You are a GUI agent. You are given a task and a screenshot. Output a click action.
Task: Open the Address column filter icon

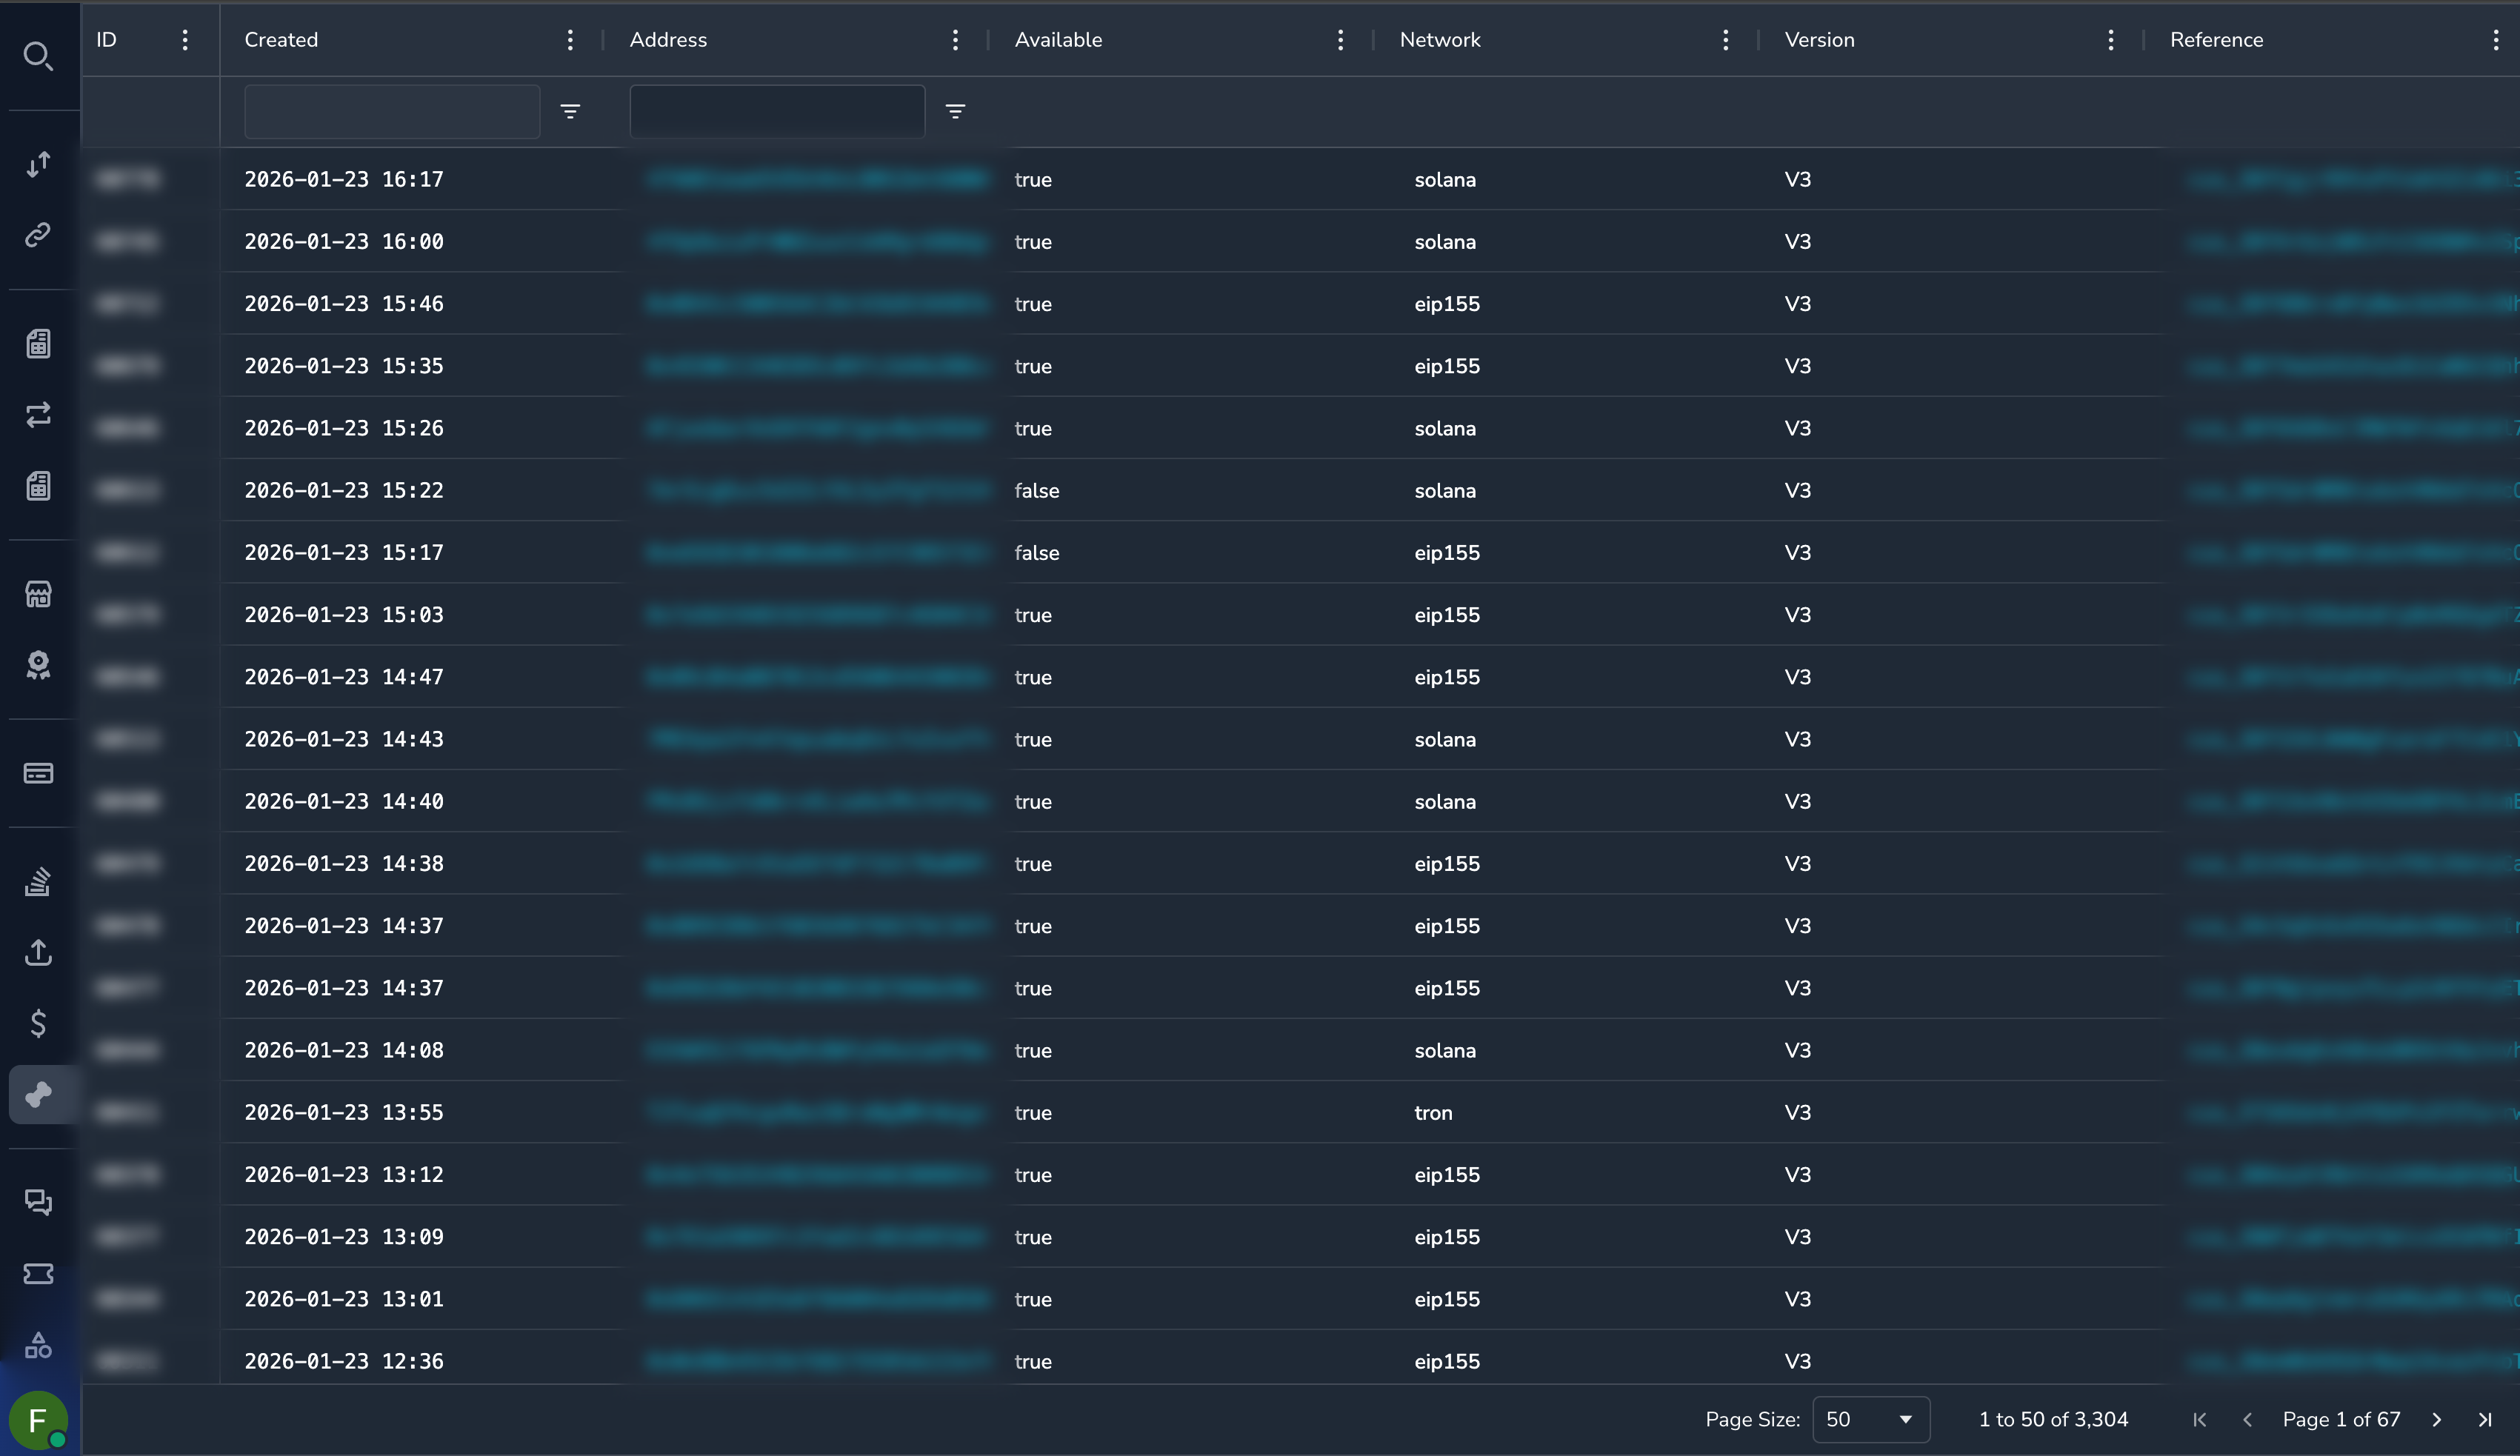click(955, 111)
